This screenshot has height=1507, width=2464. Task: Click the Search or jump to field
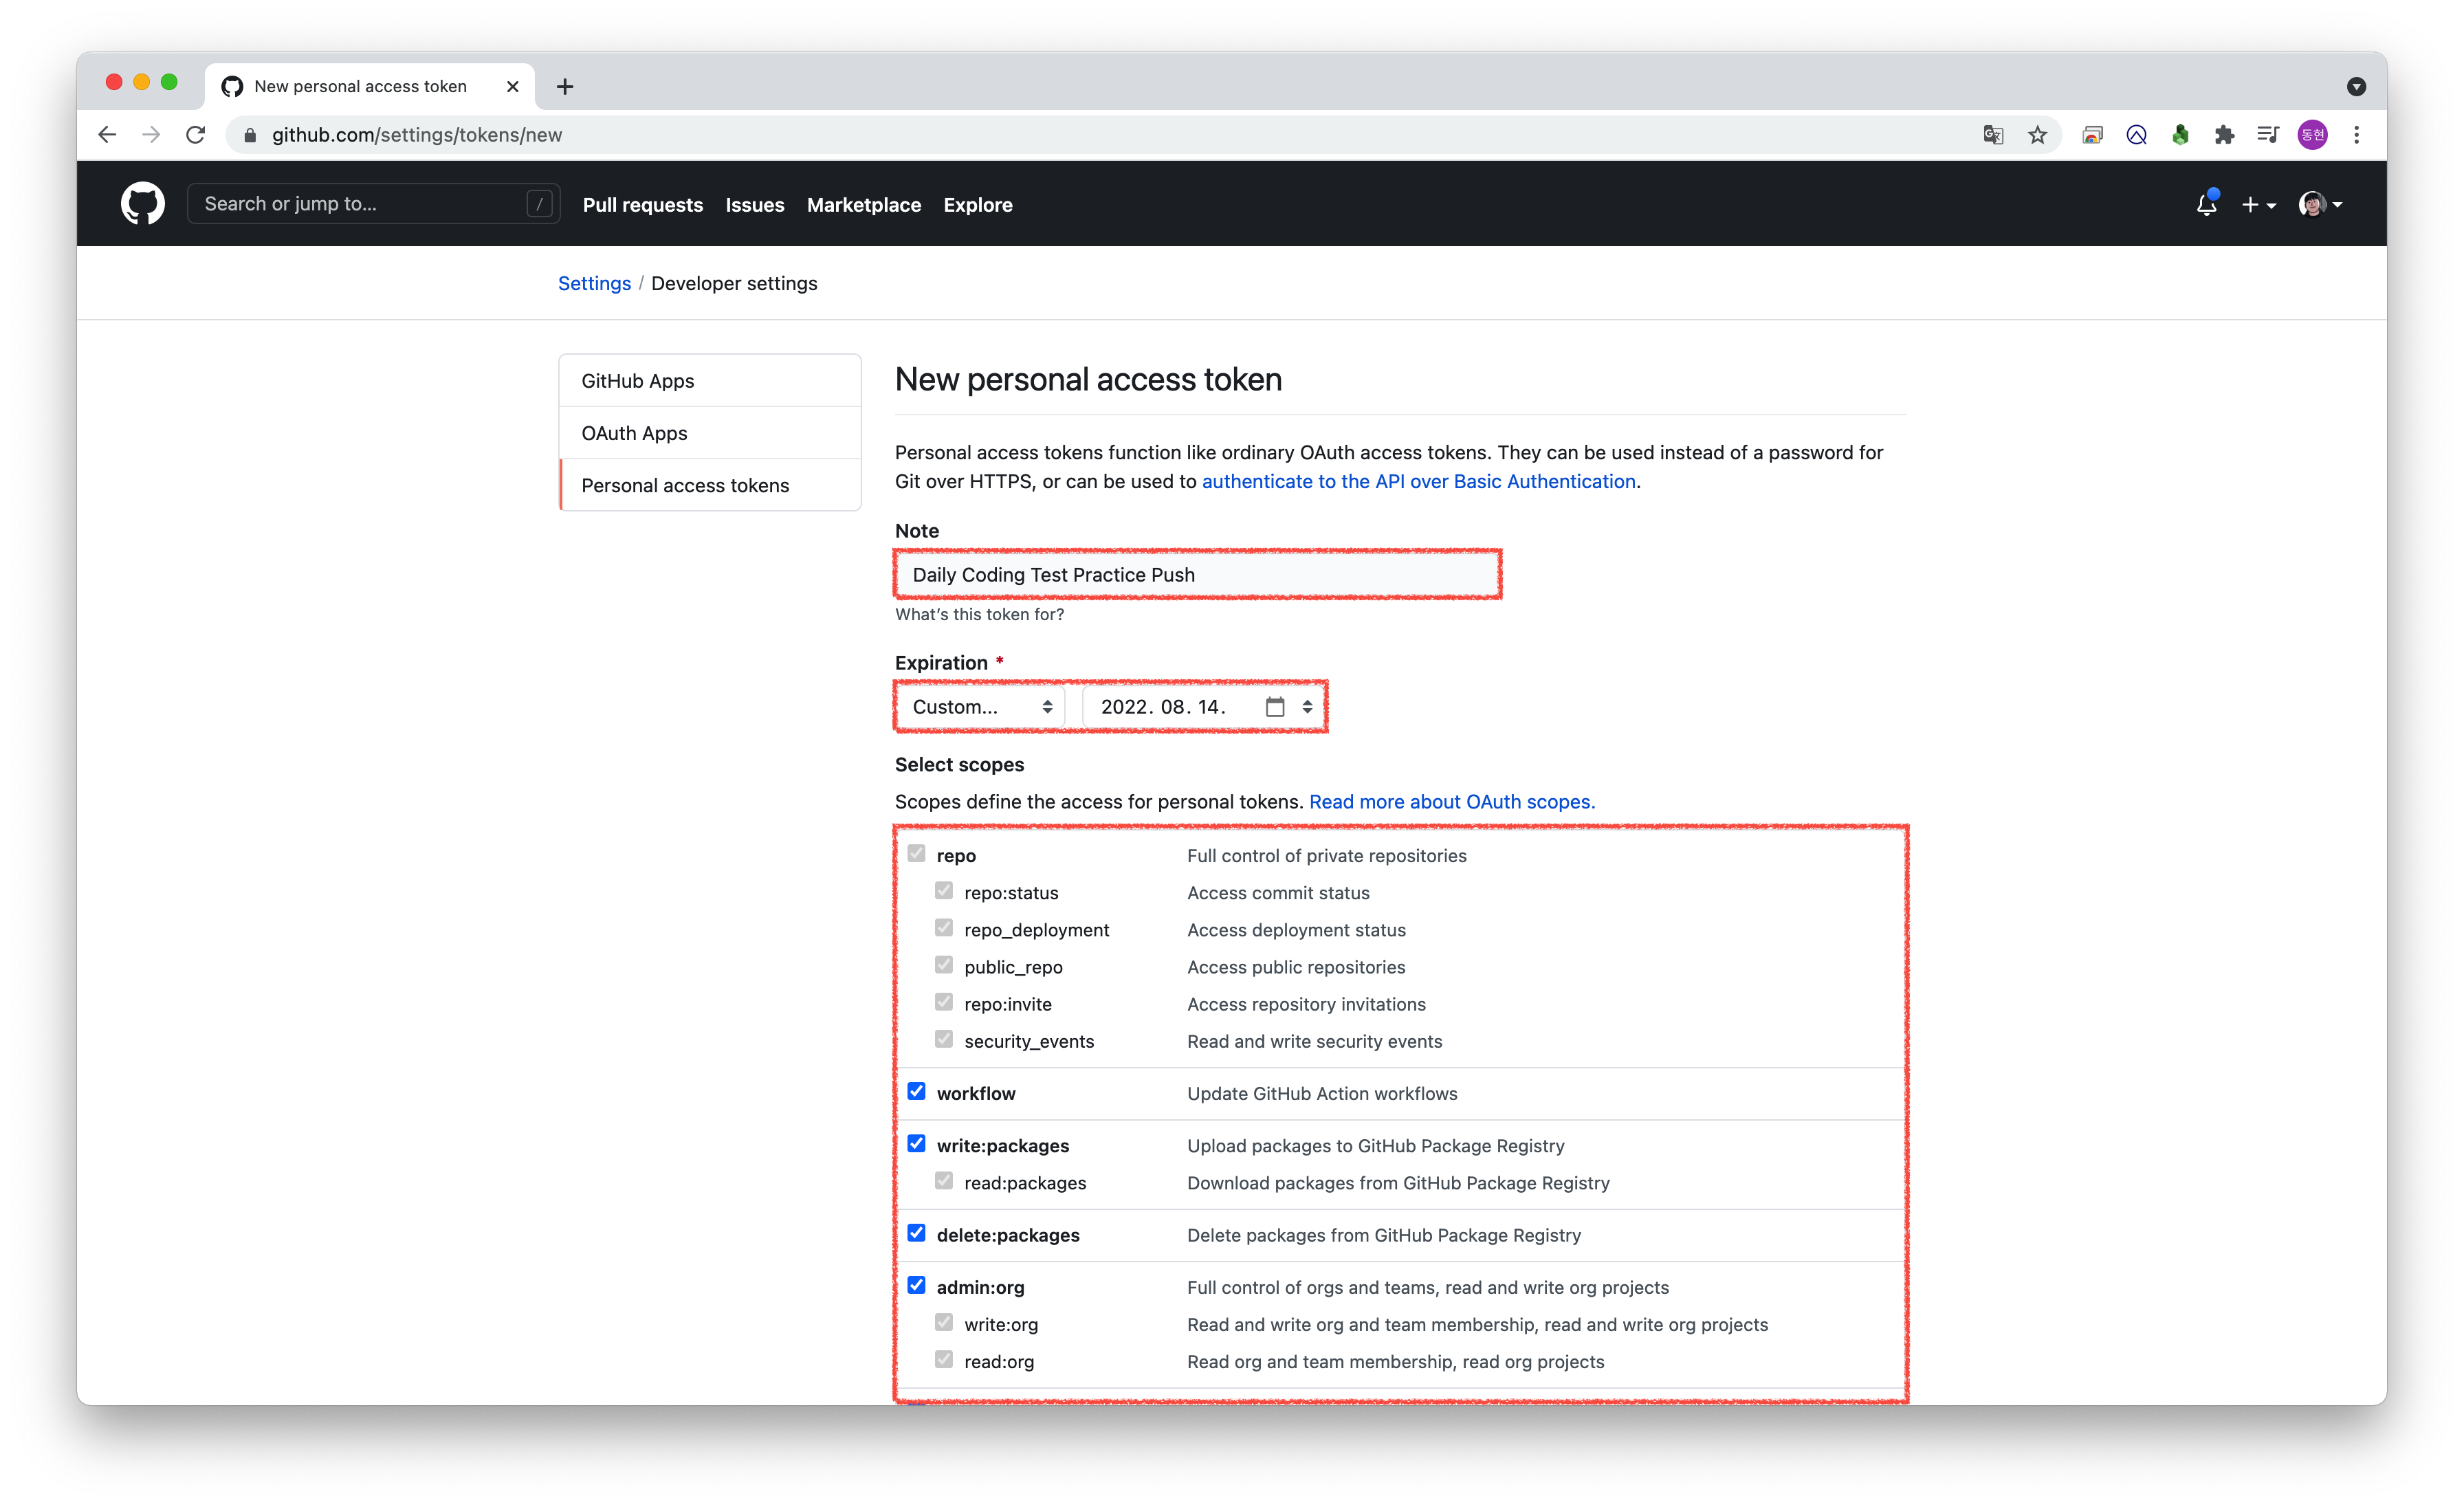[373, 204]
